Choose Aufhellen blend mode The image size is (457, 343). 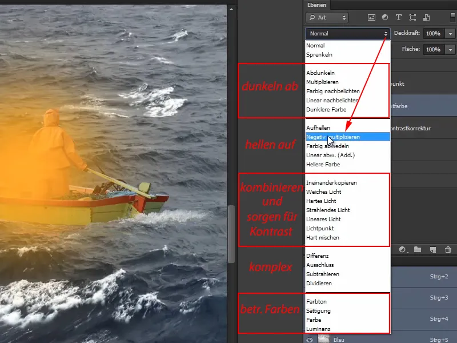click(348, 127)
